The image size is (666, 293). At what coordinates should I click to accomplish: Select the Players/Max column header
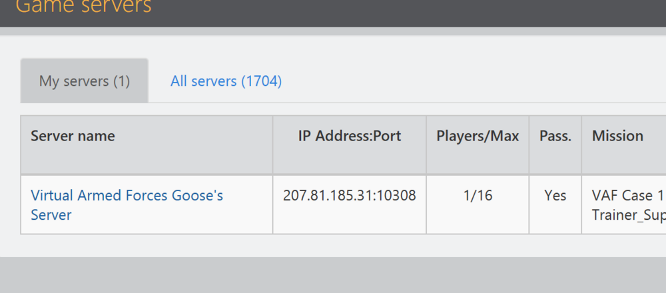[478, 136]
